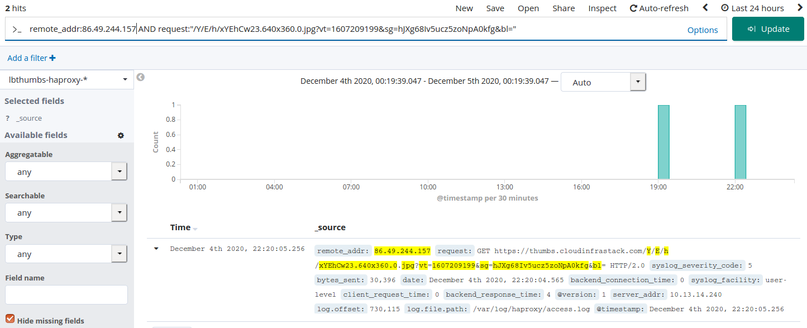Click the Update button arrow icon
Viewport: 807px width, 328px height.
pyautogui.click(x=751, y=28)
